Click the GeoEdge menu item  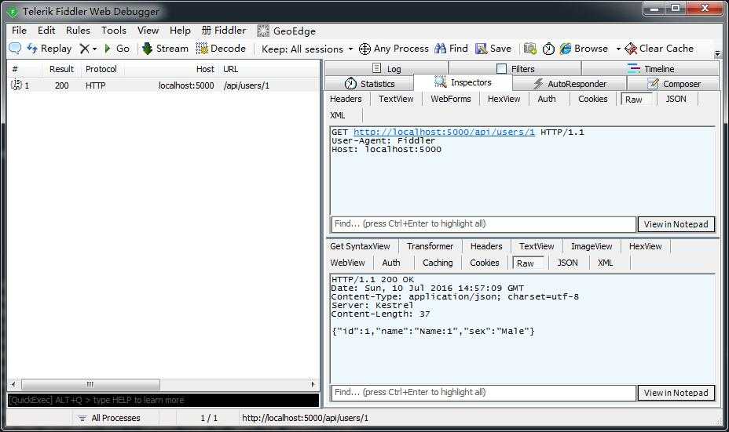287,31
